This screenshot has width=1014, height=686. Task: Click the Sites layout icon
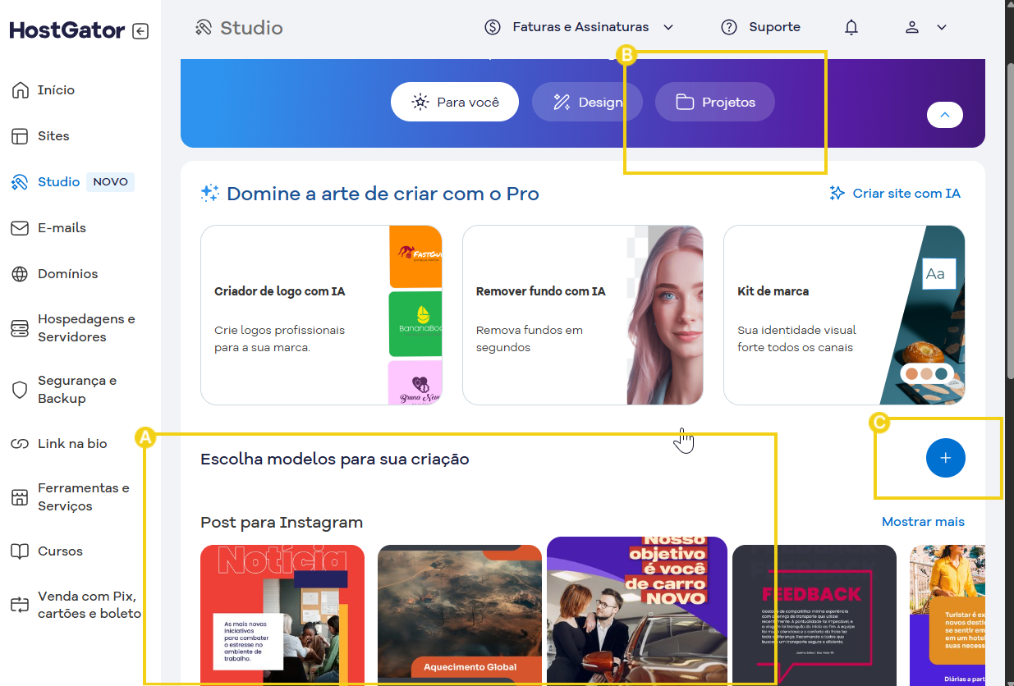pos(20,136)
